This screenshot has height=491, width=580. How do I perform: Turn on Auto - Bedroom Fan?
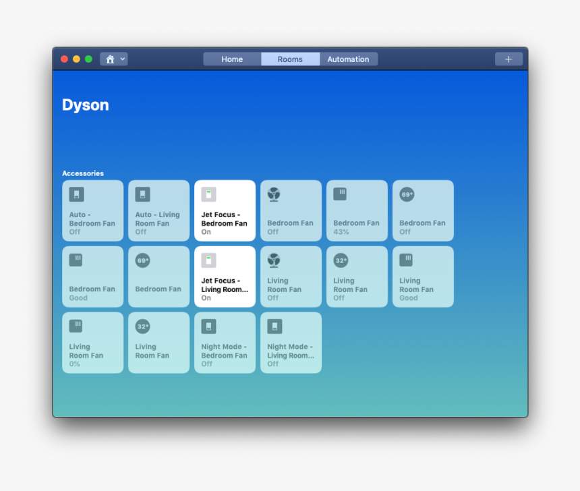tap(92, 210)
